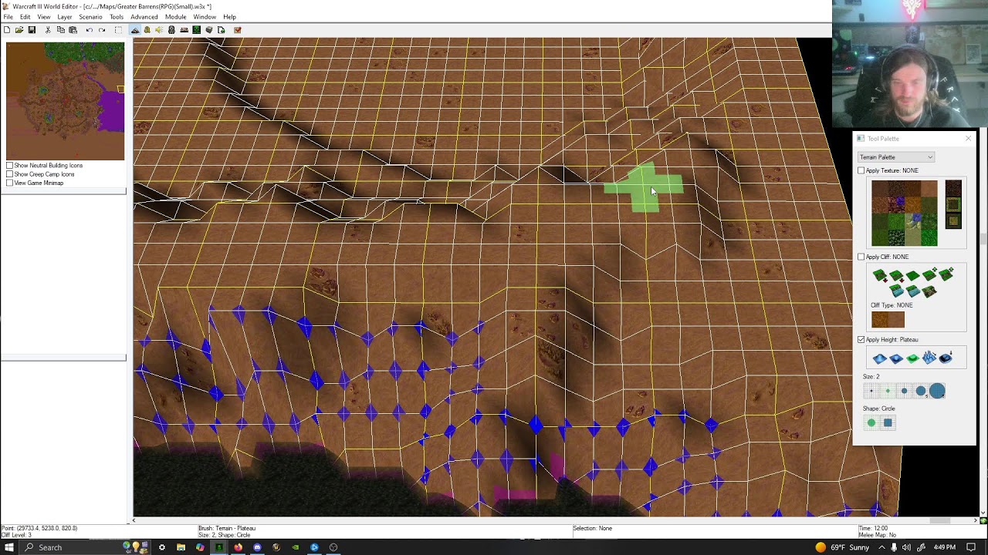Select the top boundary texture tile

pyautogui.click(x=953, y=188)
